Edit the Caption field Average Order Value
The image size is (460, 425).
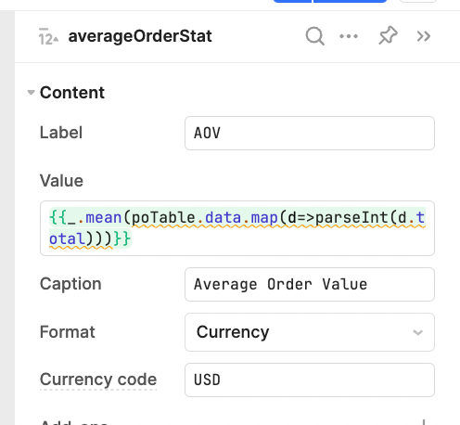pyautogui.click(x=310, y=284)
